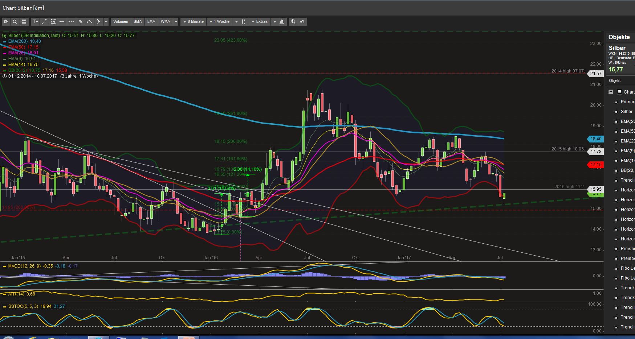Click the 17,15 red price axis marker
The width and height of the screenshot is (635, 339).
point(595,165)
